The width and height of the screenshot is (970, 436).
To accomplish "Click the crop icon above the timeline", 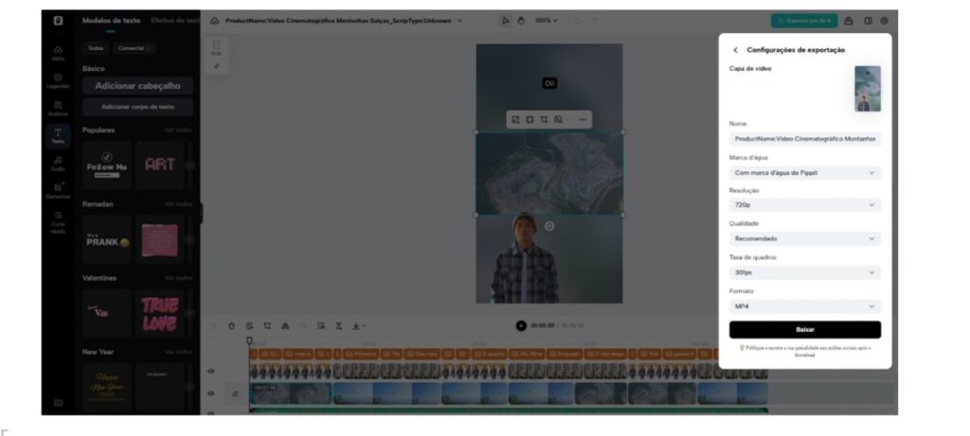I will (267, 326).
